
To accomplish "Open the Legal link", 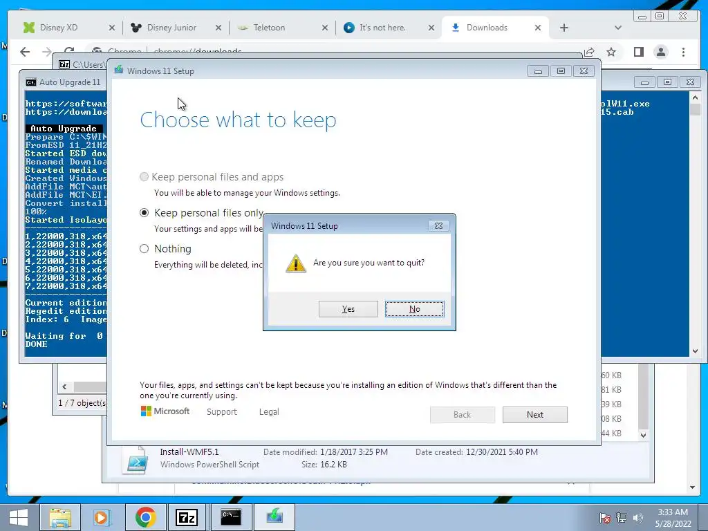I will (x=269, y=412).
